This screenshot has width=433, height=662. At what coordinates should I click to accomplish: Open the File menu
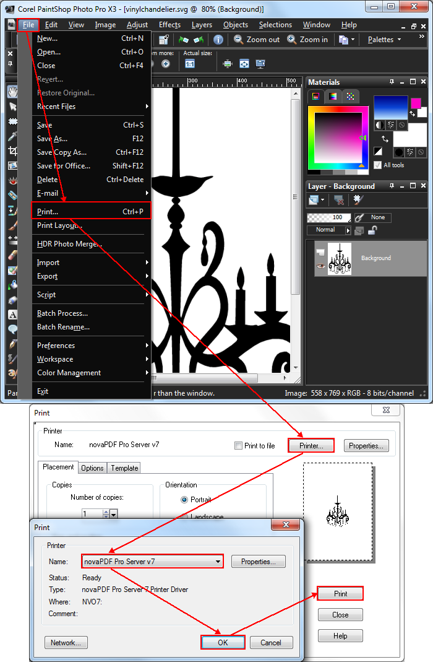(x=28, y=25)
